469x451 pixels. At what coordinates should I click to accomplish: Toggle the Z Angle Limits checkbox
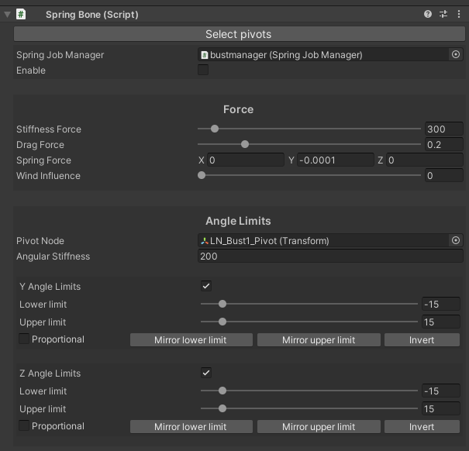tap(206, 373)
